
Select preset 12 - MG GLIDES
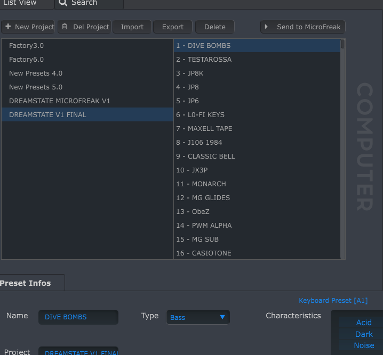257,198
